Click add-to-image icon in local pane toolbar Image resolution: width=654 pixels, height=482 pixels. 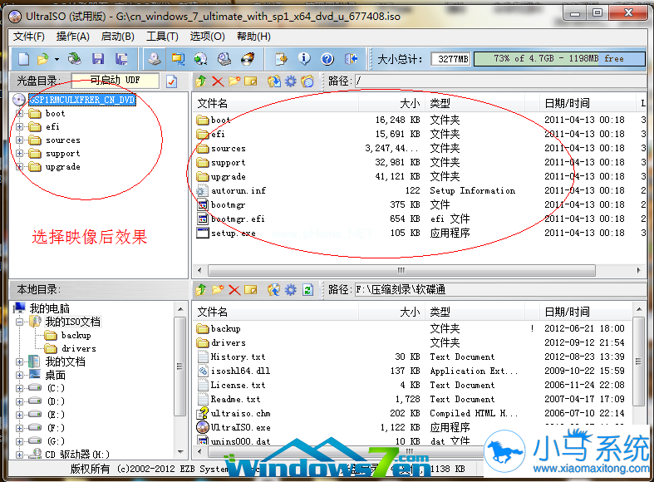pos(274,289)
